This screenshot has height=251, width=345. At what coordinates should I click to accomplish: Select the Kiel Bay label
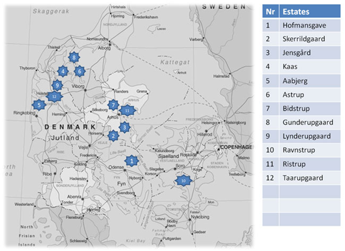click(x=135, y=241)
